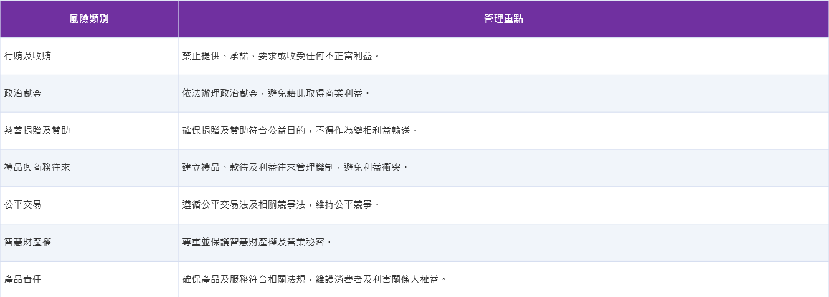The height and width of the screenshot is (297, 829).
Task: Select the 禮品與商務往來 cell
Action: tap(89, 168)
